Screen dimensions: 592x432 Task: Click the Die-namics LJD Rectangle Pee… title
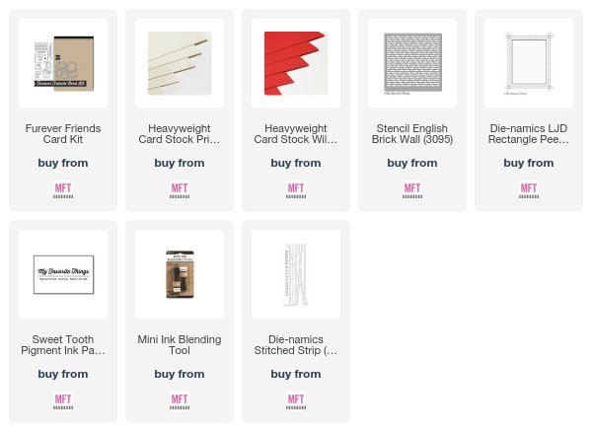529,134
